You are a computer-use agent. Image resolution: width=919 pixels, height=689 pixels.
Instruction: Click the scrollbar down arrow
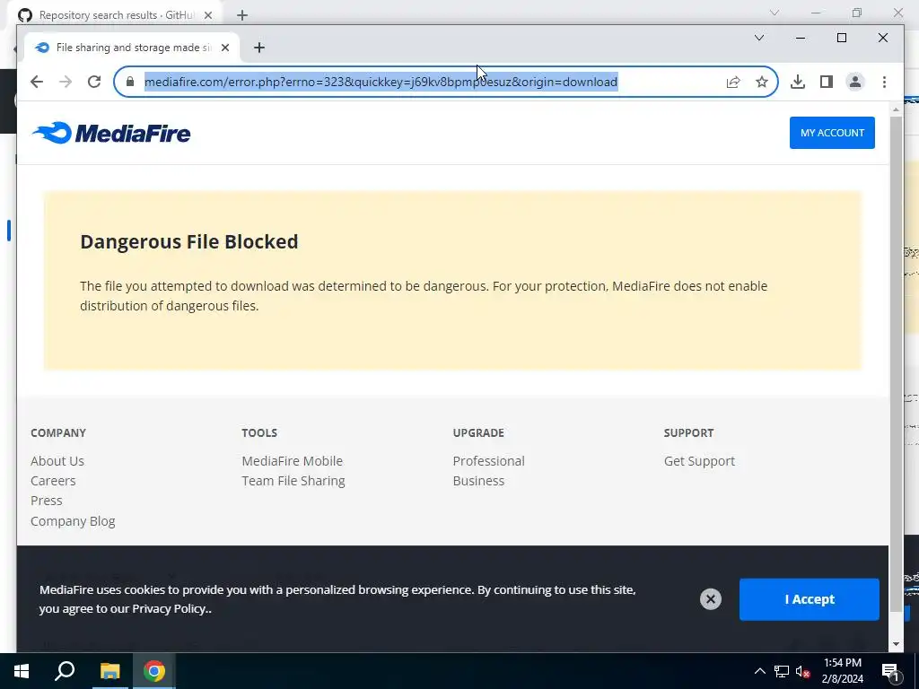896,644
